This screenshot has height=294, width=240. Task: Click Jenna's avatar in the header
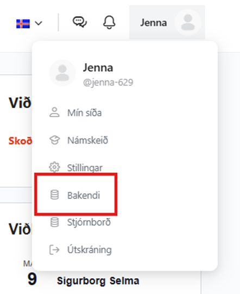(x=188, y=22)
